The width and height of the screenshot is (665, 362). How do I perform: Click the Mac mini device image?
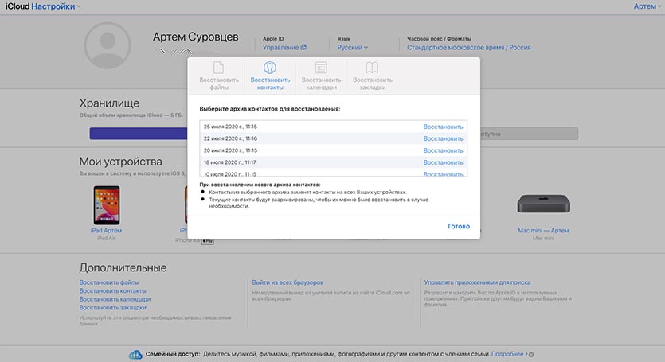click(543, 204)
